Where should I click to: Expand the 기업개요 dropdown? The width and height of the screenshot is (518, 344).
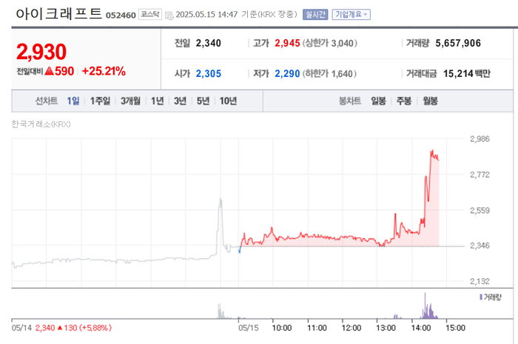(x=351, y=15)
